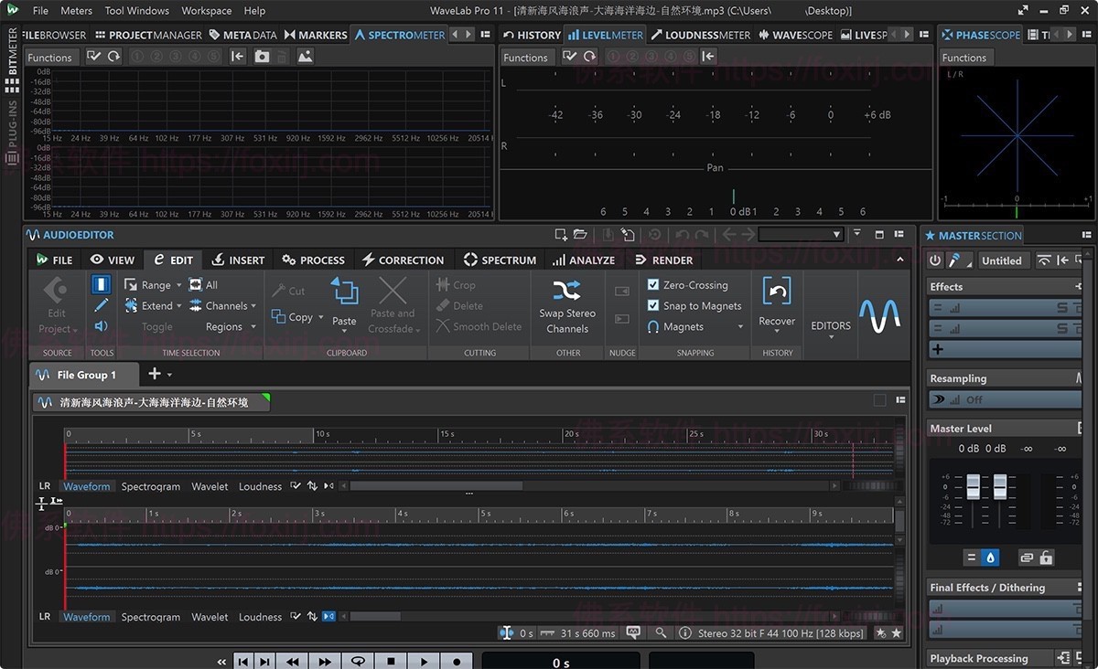Image resolution: width=1098 pixels, height=669 pixels.
Task: Toggle the Master Section bypass power icon
Action: pos(932,260)
